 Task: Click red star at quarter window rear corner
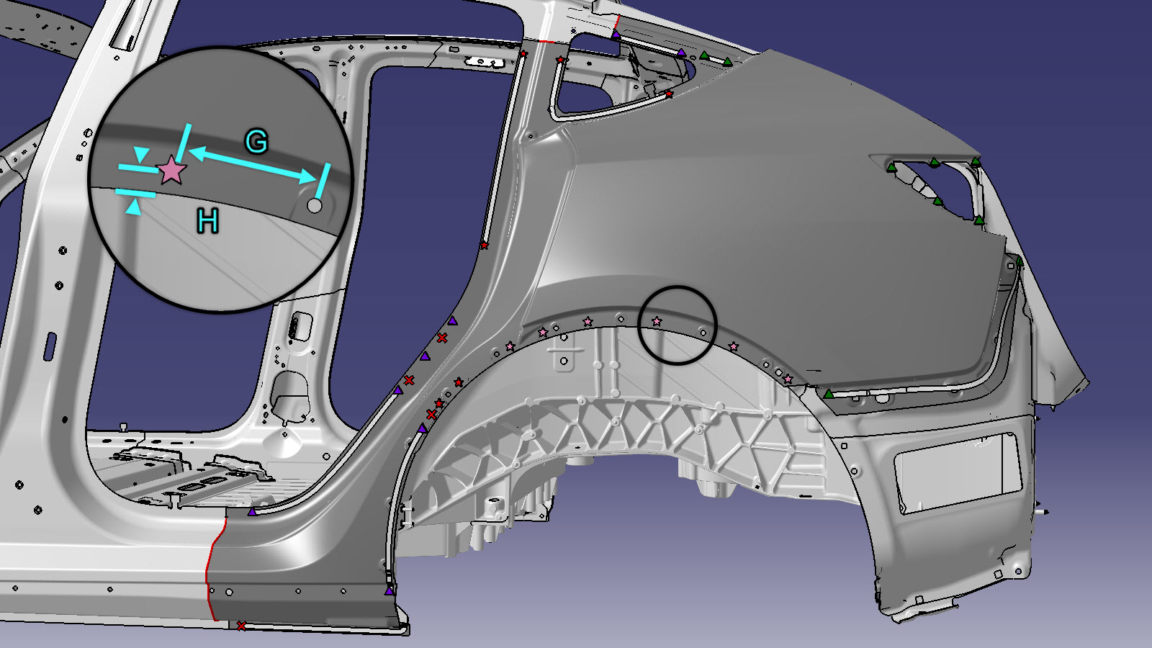[669, 94]
